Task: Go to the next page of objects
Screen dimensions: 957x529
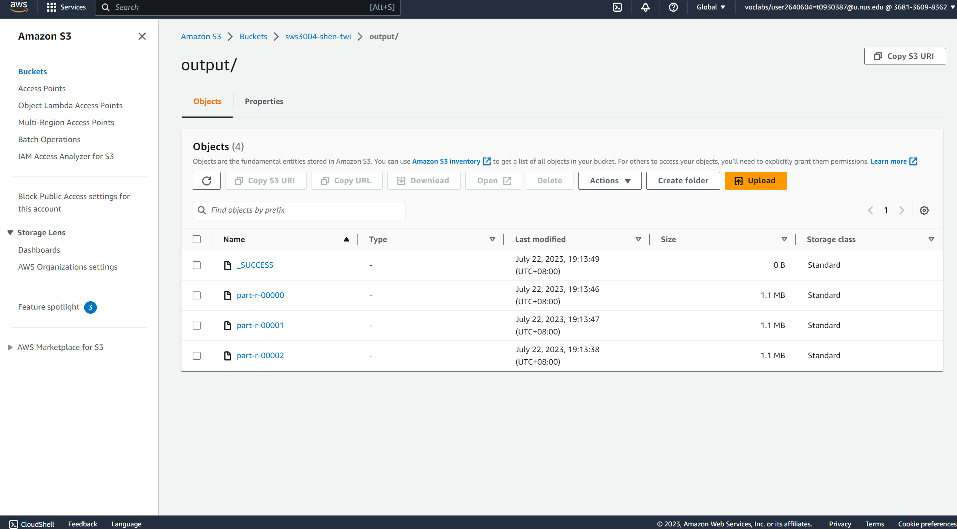Action: (902, 210)
